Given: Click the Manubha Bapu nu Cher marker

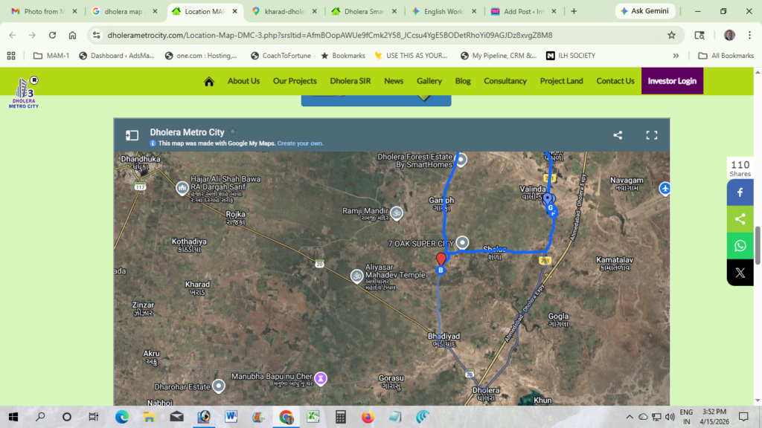Looking at the screenshot, I should pos(321,378).
